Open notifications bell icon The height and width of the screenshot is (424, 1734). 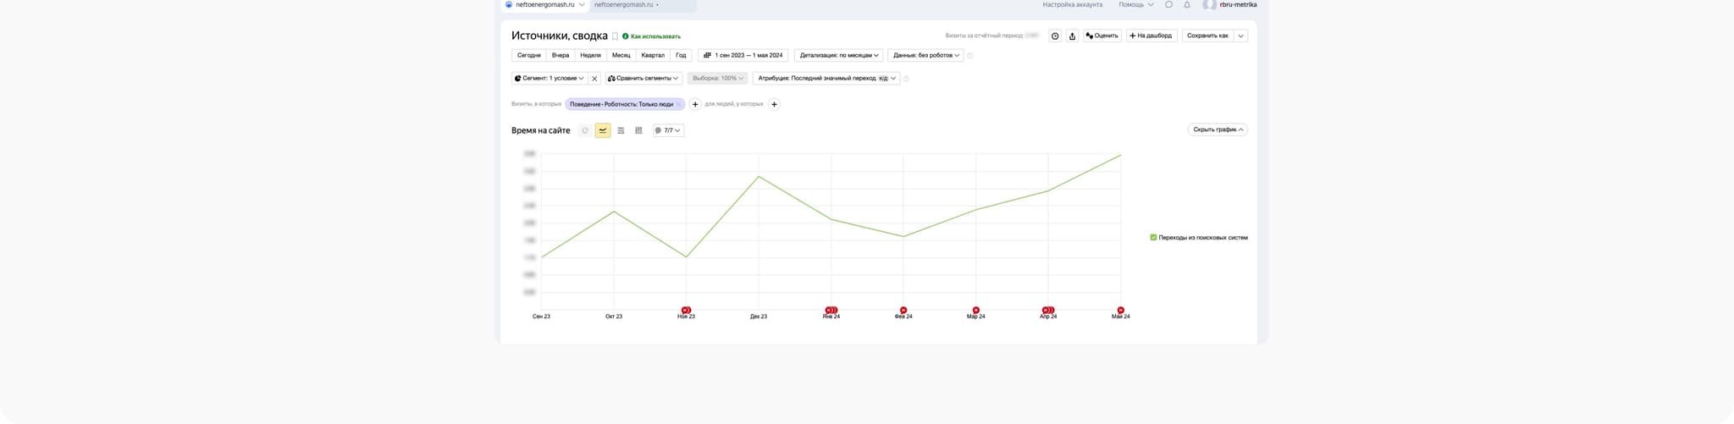pyautogui.click(x=1187, y=5)
